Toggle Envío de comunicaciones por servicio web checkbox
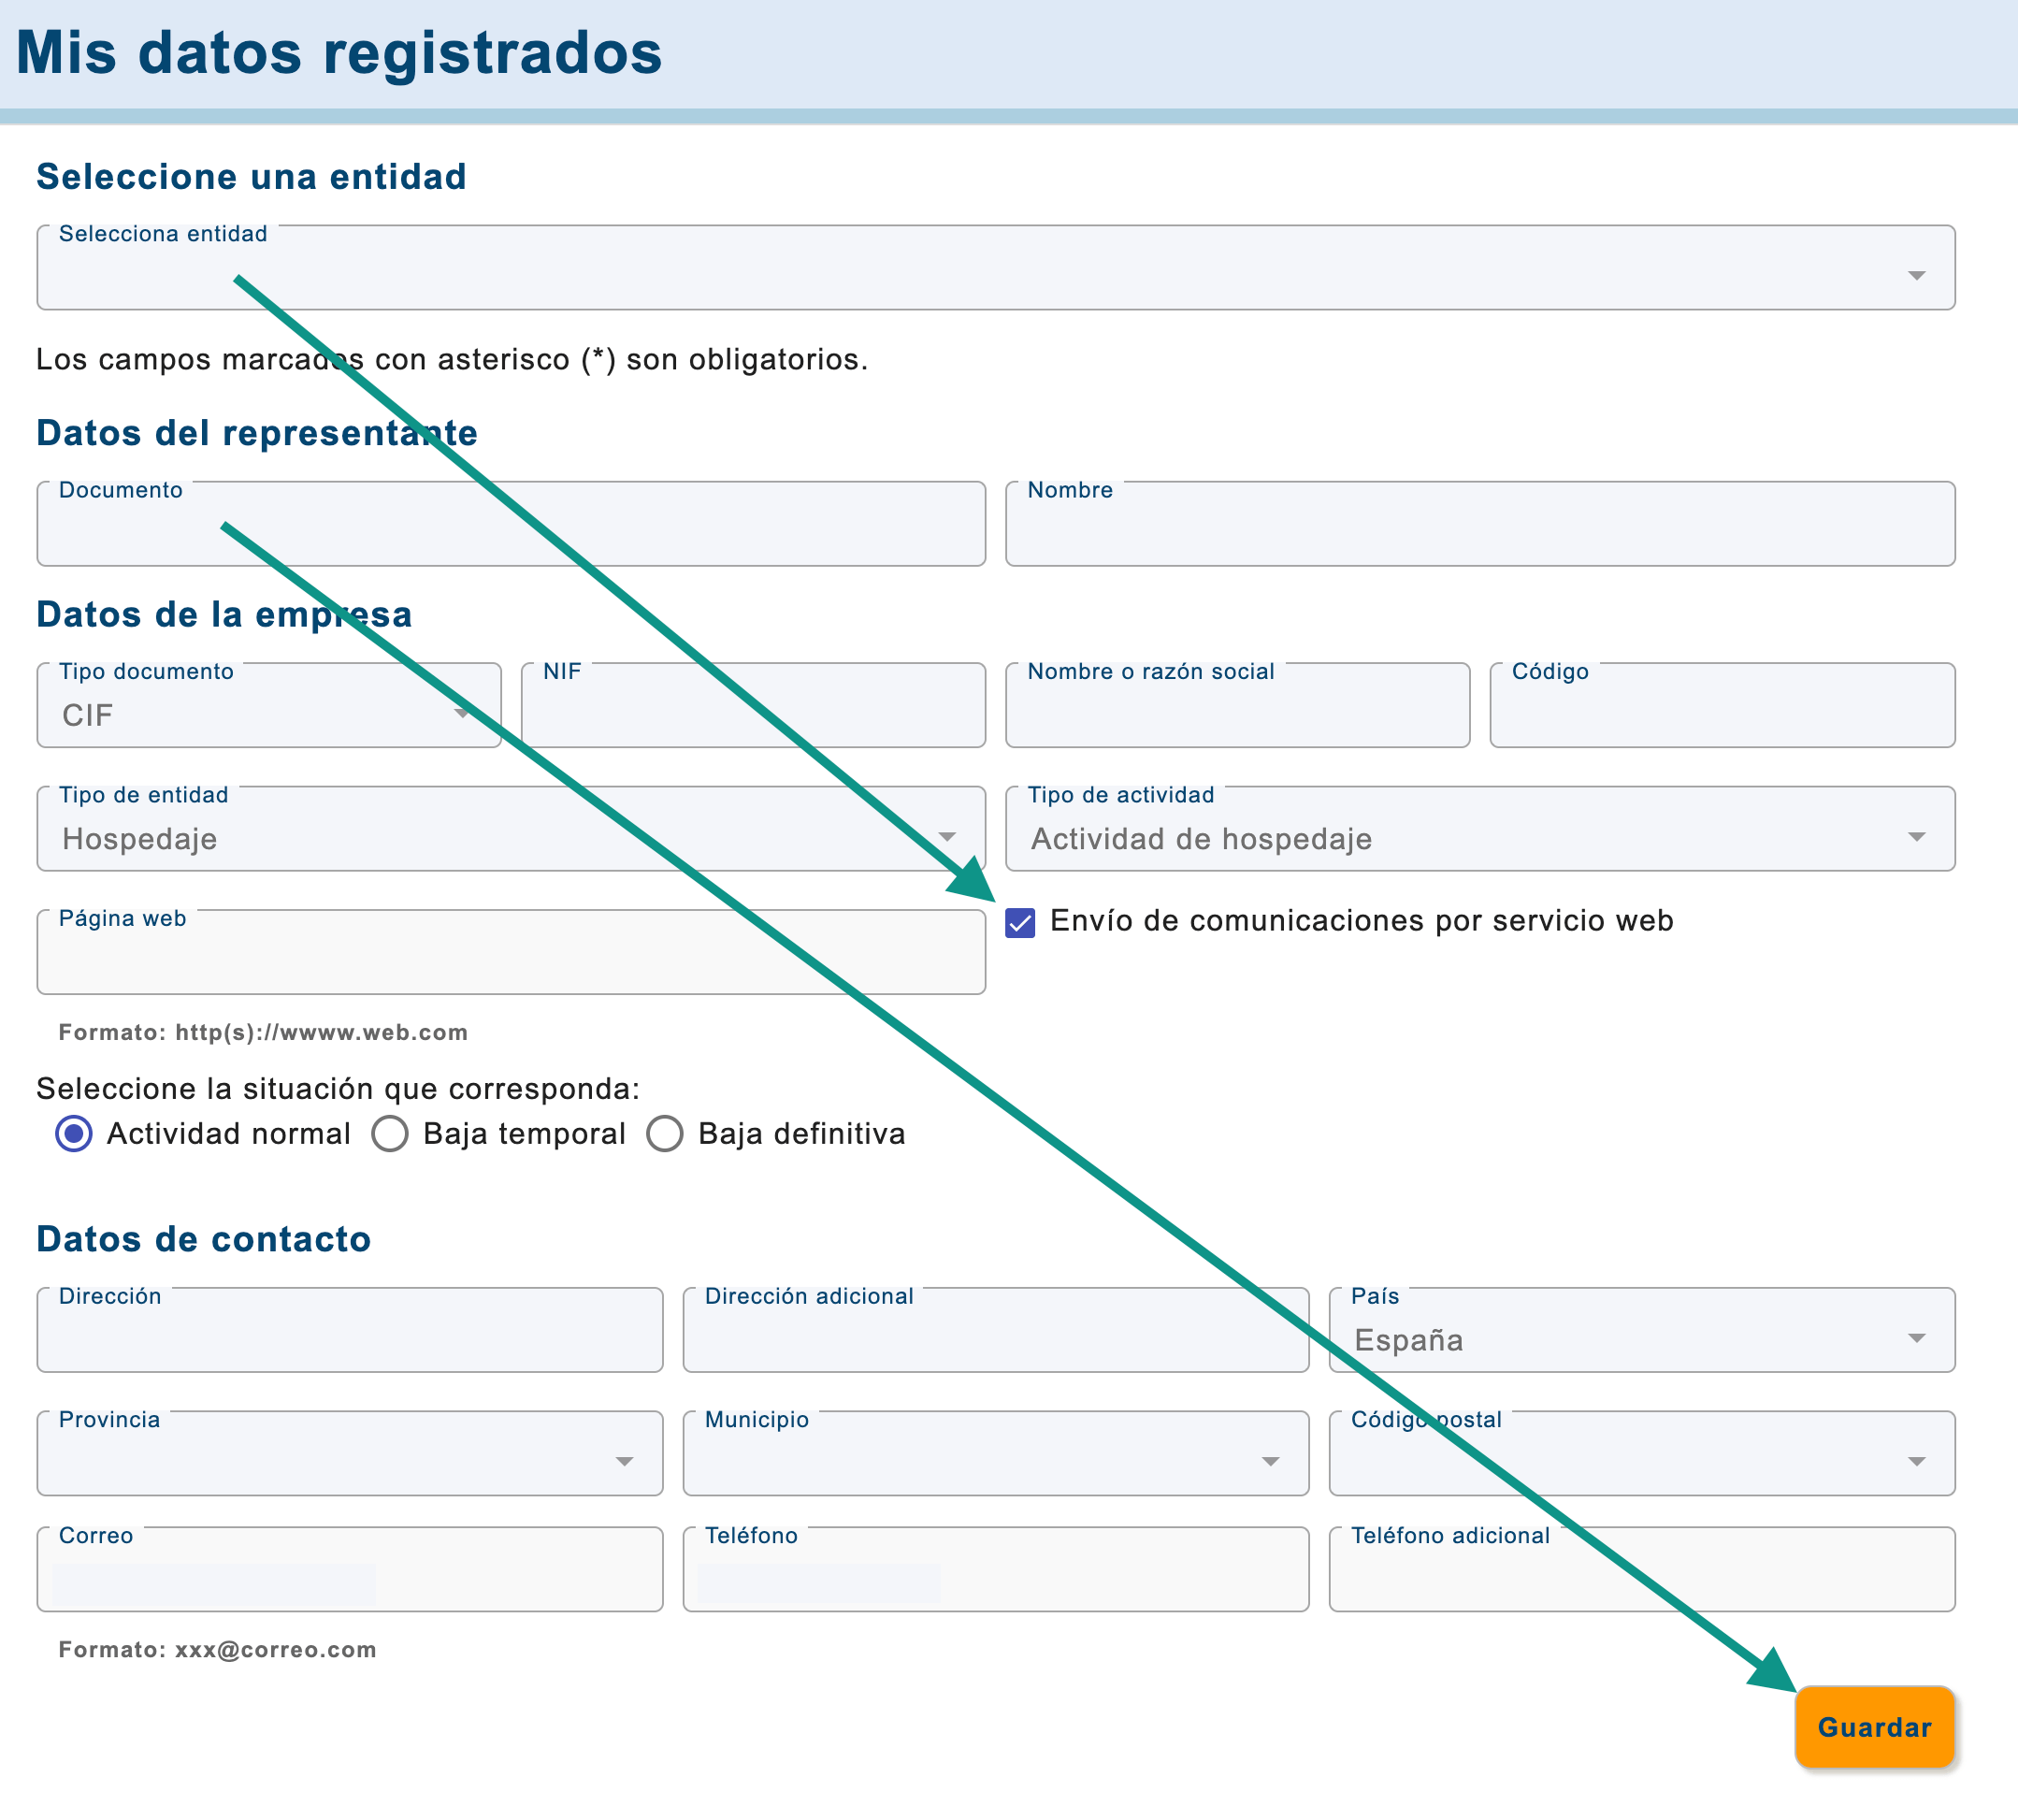This screenshot has height=1820, width=2018. point(1020,922)
